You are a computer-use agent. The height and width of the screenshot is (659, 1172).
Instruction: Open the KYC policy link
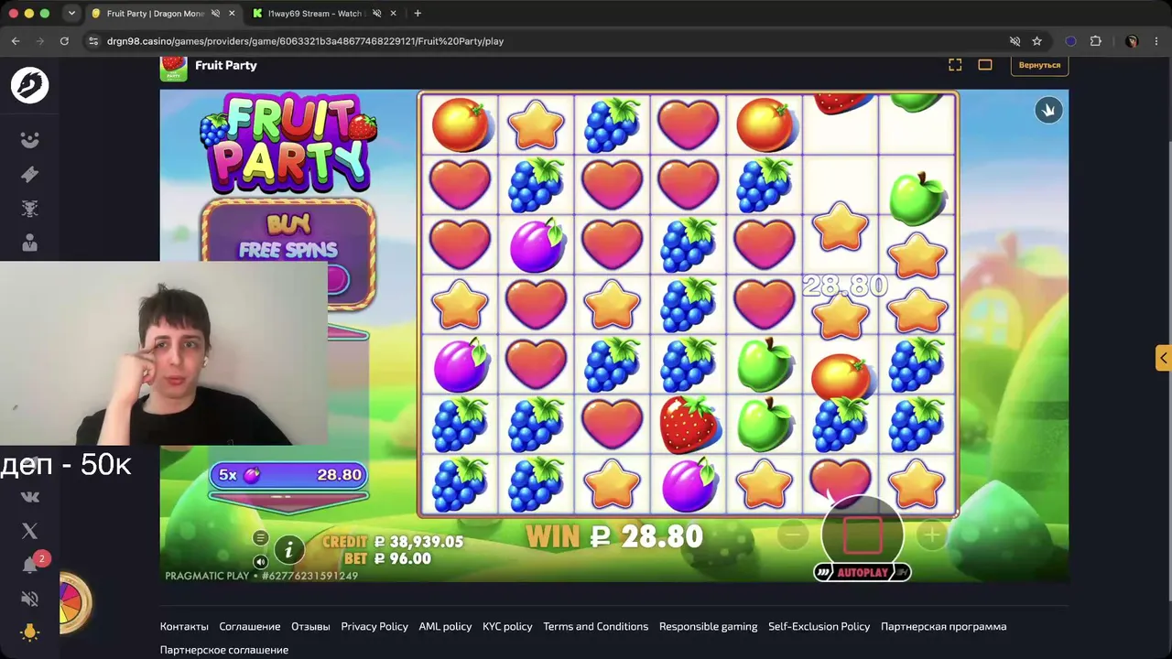(x=507, y=627)
